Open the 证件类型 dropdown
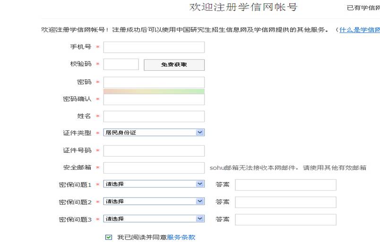Screen dimensions: 380x242 coord(154,133)
